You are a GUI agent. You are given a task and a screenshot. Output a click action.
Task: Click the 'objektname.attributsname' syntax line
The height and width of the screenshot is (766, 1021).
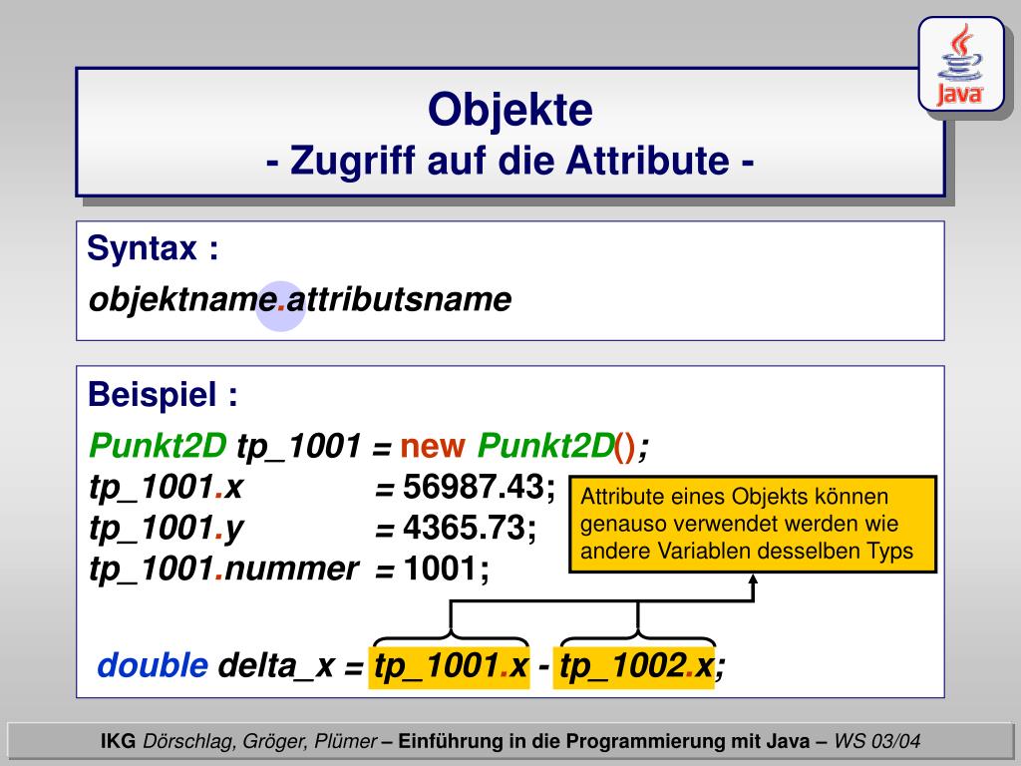pos(299,300)
